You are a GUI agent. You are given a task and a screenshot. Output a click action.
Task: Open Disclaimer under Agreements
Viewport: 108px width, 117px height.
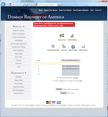pyautogui.click(x=18, y=77)
